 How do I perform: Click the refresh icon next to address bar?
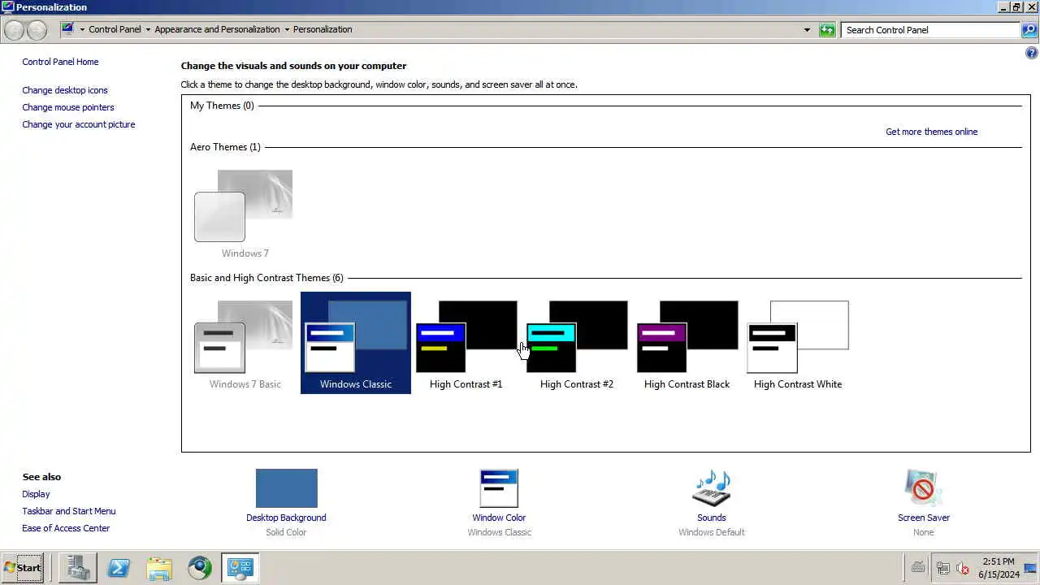click(827, 30)
